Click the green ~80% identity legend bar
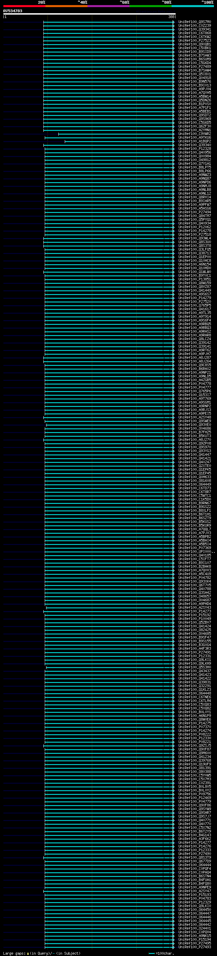Viewport: 217px width, 956px height. tap(151, 6)
